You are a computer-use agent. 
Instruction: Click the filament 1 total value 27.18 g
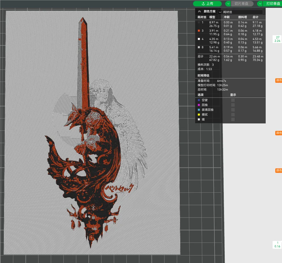[x=257, y=26]
